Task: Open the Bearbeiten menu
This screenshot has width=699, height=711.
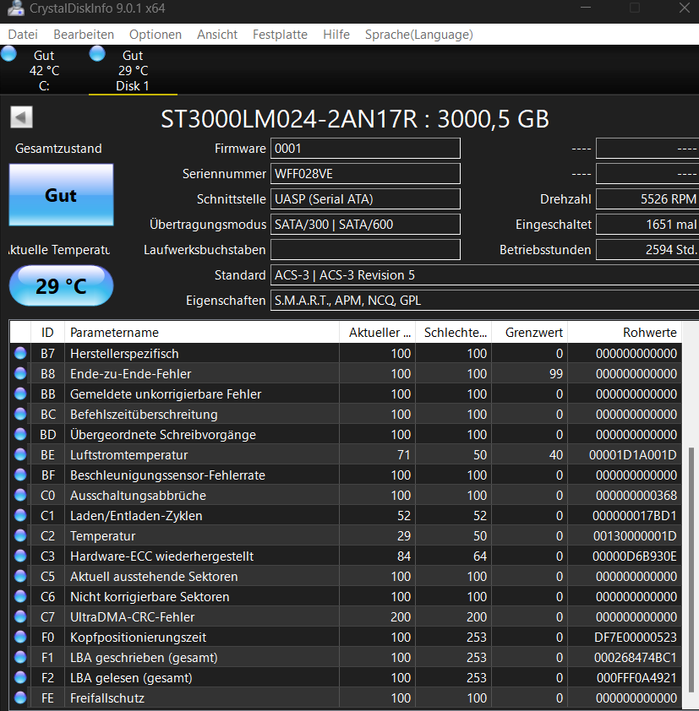Action: coord(84,35)
